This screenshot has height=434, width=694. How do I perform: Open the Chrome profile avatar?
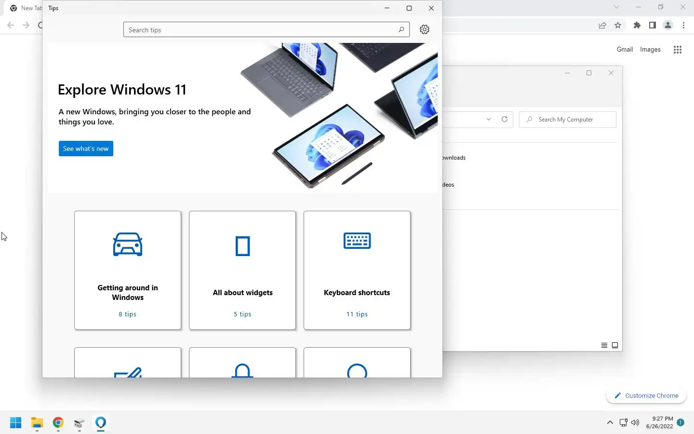click(x=668, y=26)
